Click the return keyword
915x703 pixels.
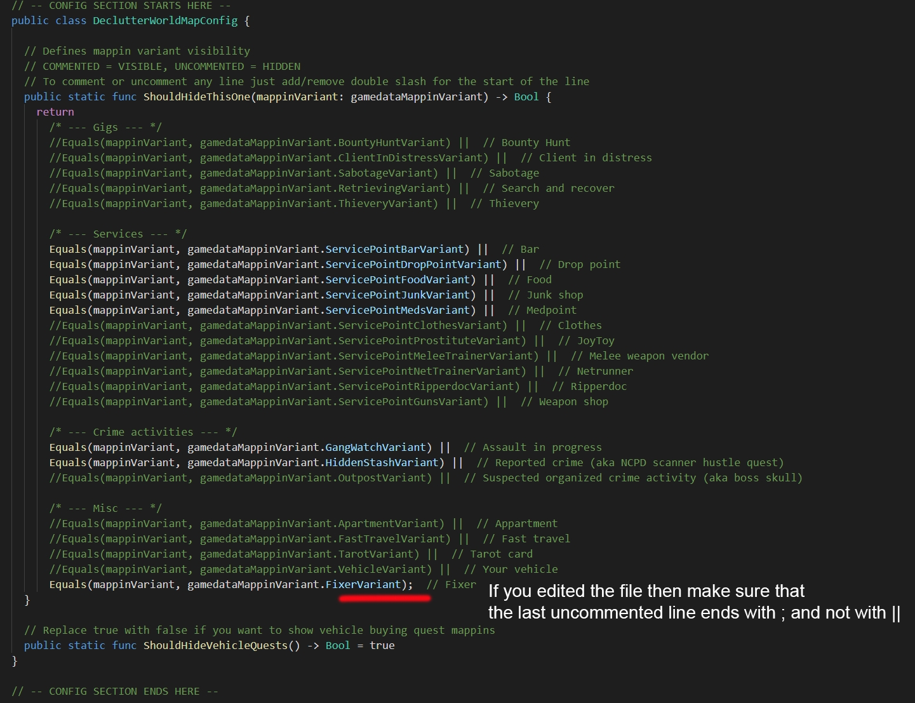coord(55,112)
